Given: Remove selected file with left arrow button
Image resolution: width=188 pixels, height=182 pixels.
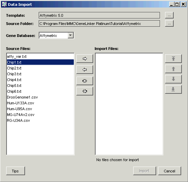Looking at the screenshot, I should (x=85, y=69).
